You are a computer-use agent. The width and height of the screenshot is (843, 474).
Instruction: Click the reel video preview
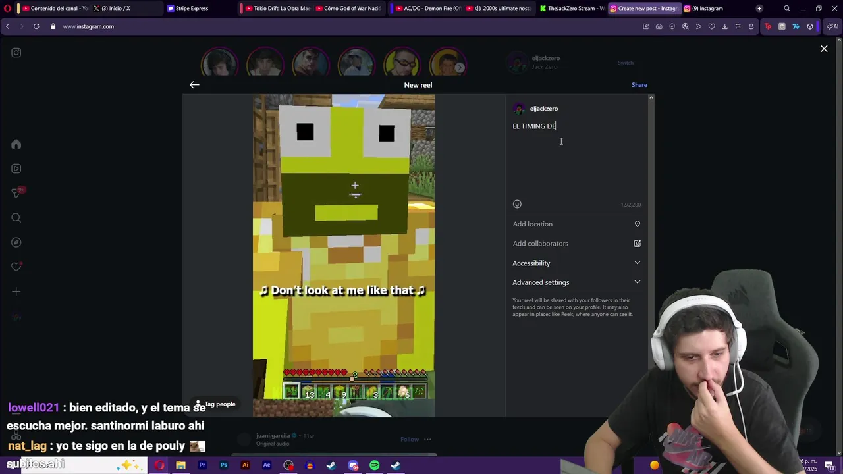(344, 255)
